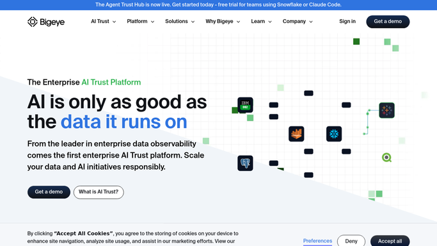Click Get a demo in the header
The width and height of the screenshot is (437, 246).
pyautogui.click(x=388, y=22)
